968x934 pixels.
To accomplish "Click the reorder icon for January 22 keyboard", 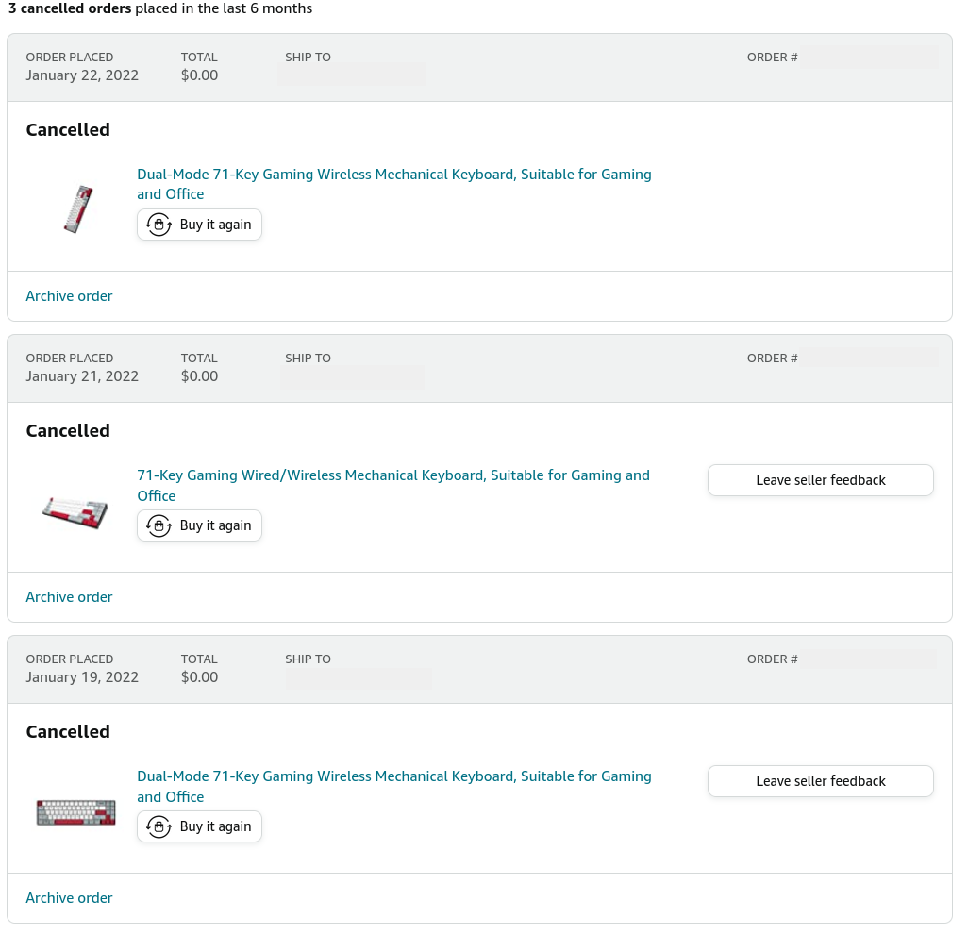I will pos(159,225).
